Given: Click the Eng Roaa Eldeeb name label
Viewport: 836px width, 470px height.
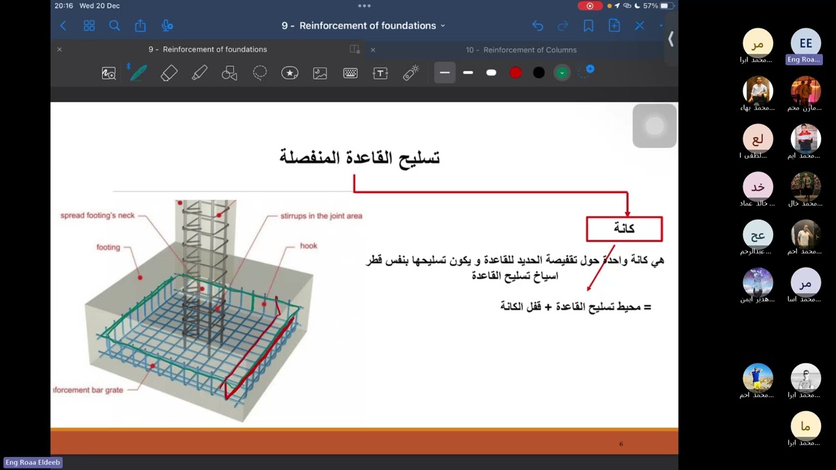Looking at the screenshot, I should [x=33, y=462].
